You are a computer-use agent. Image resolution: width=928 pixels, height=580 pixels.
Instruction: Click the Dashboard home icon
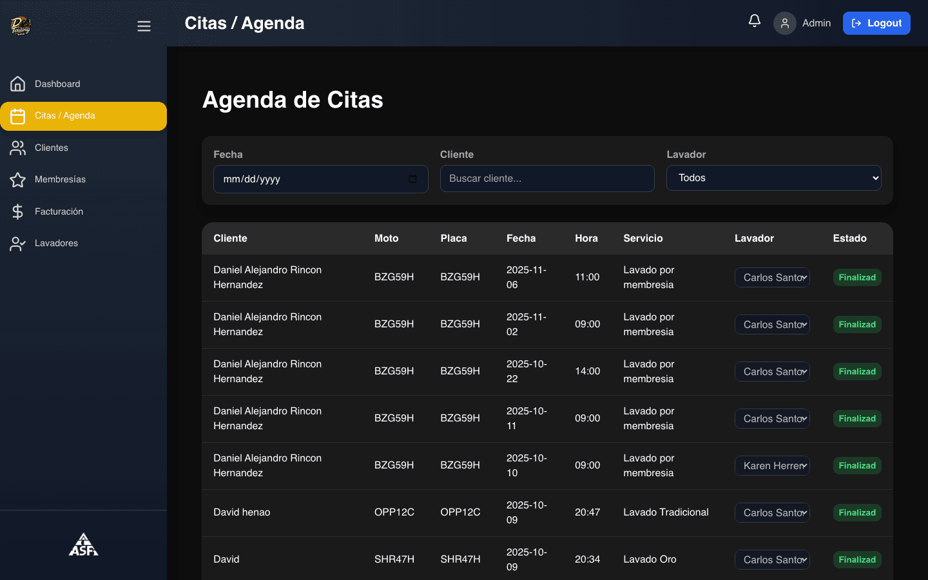tap(18, 84)
